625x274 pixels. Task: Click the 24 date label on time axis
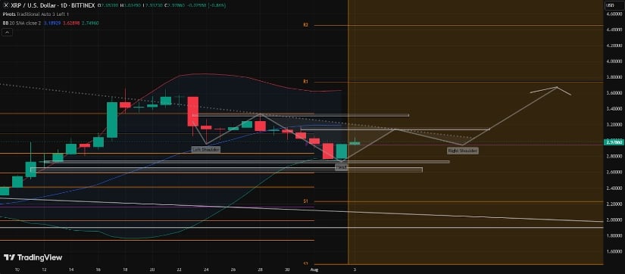pos(205,269)
